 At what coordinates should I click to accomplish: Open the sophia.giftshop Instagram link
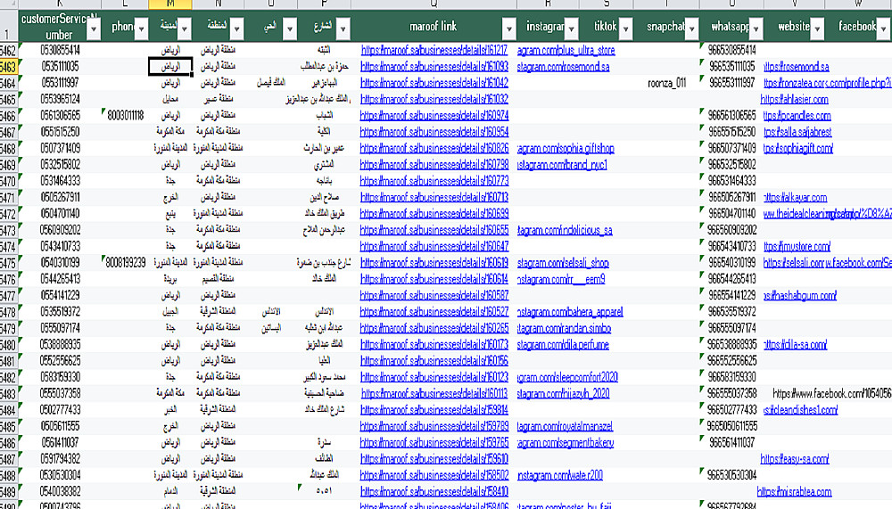[566, 149]
